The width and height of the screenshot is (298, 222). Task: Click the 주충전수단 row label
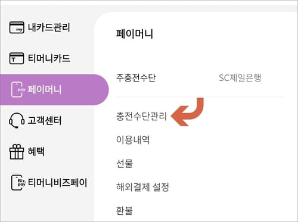136,78
